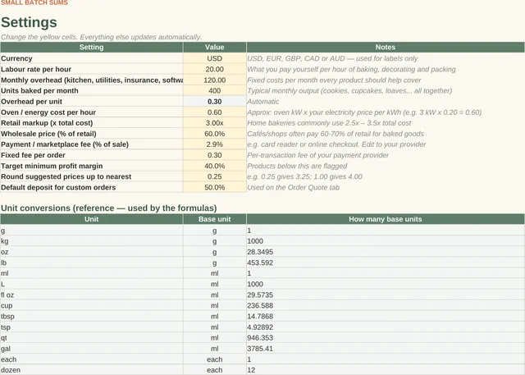Edit Fixed fee per order value
The height and width of the screenshot is (375, 525).
tap(215, 155)
